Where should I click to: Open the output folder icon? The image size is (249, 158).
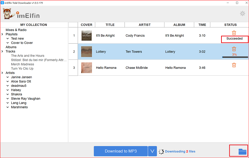pos(242,151)
